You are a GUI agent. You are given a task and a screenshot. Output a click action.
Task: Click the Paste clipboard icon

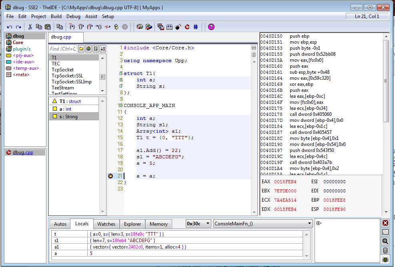pos(48,27)
